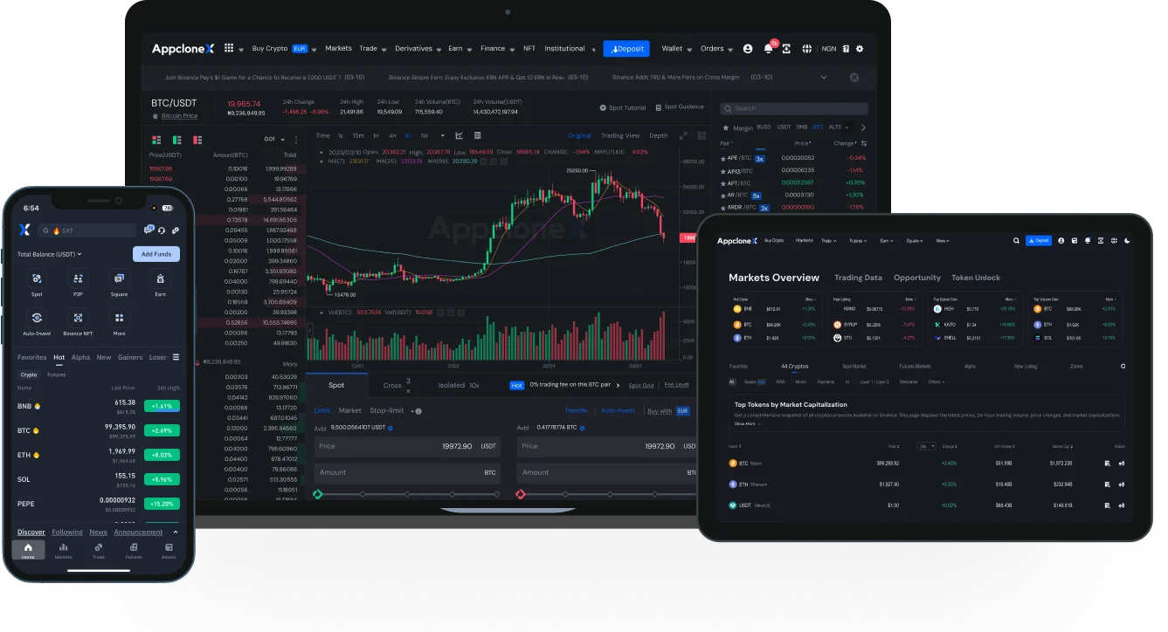The width and height of the screenshot is (1168, 632).
Task: Click the buy-side Price input field
Action: (407, 446)
